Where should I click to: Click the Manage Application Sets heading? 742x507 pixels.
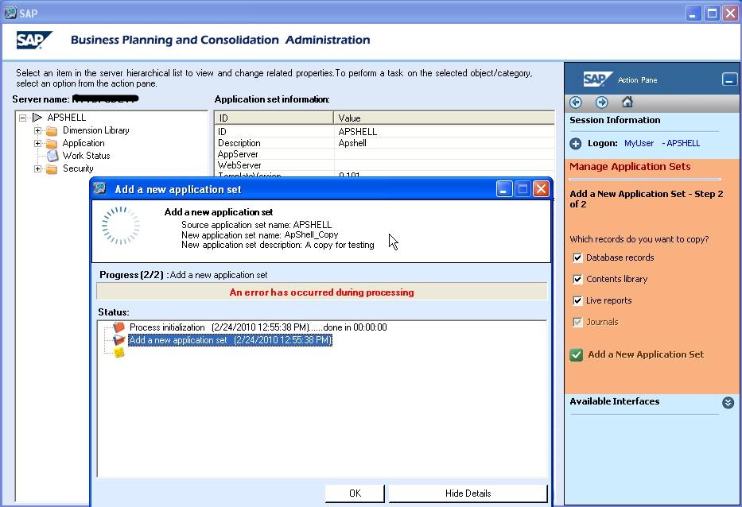coord(630,166)
